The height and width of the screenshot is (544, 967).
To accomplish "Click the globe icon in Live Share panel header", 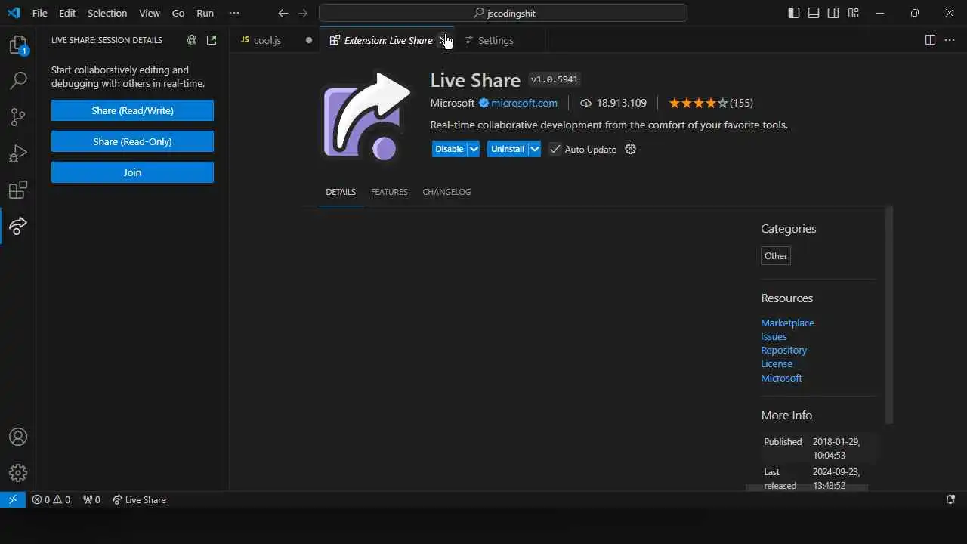I will point(192,40).
